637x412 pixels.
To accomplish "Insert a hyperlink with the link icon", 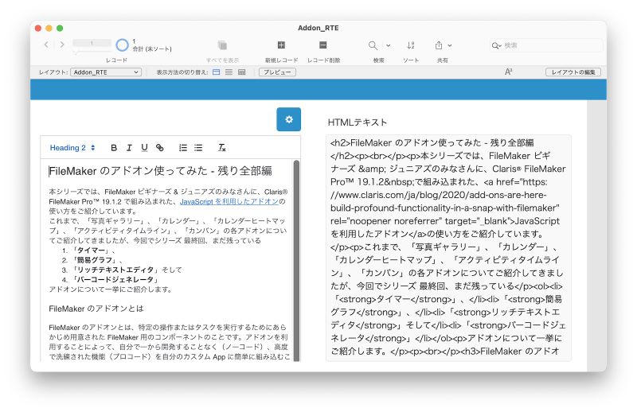I will (160, 148).
